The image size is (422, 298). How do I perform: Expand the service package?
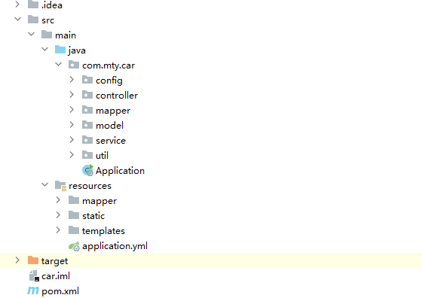click(x=72, y=140)
